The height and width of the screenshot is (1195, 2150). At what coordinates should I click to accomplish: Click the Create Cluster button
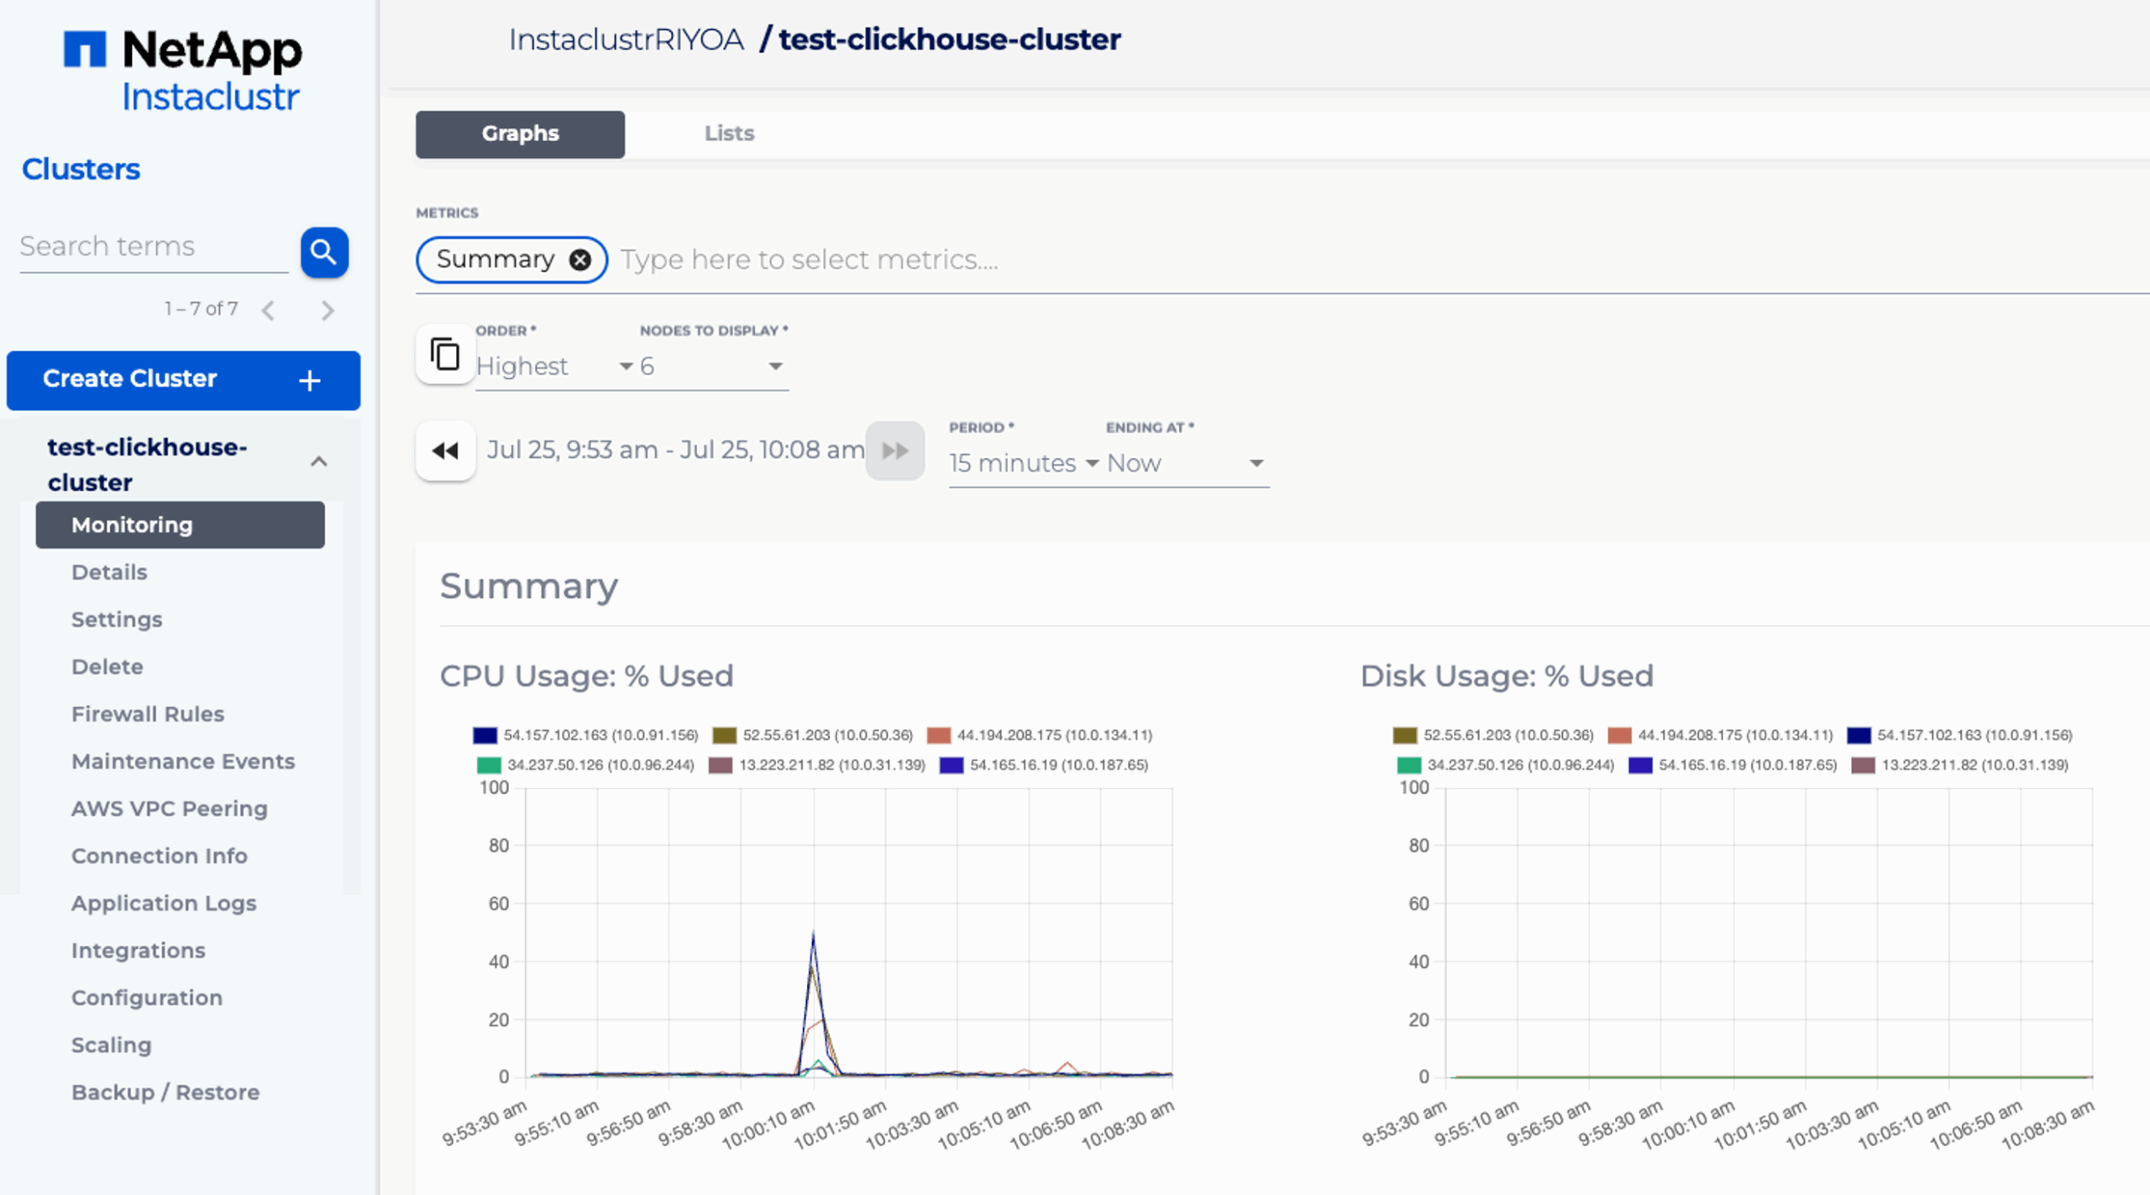(x=183, y=380)
